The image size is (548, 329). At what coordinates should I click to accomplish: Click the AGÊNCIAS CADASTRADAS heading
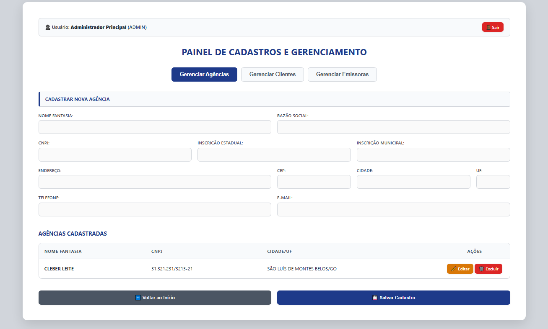(x=73, y=234)
